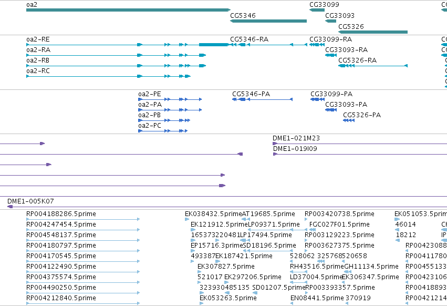Click the CG33093 gene label
This screenshot has width=447, height=306.
(340, 15)
